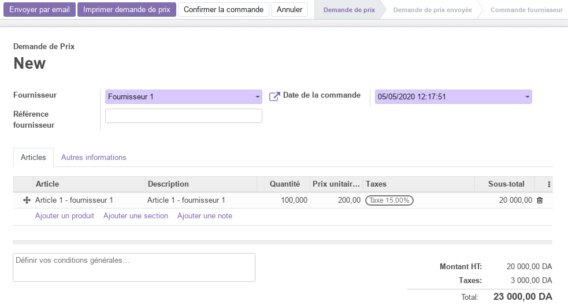
Task: Confirm the order with Confirmer la commande
Action: (224, 9)
